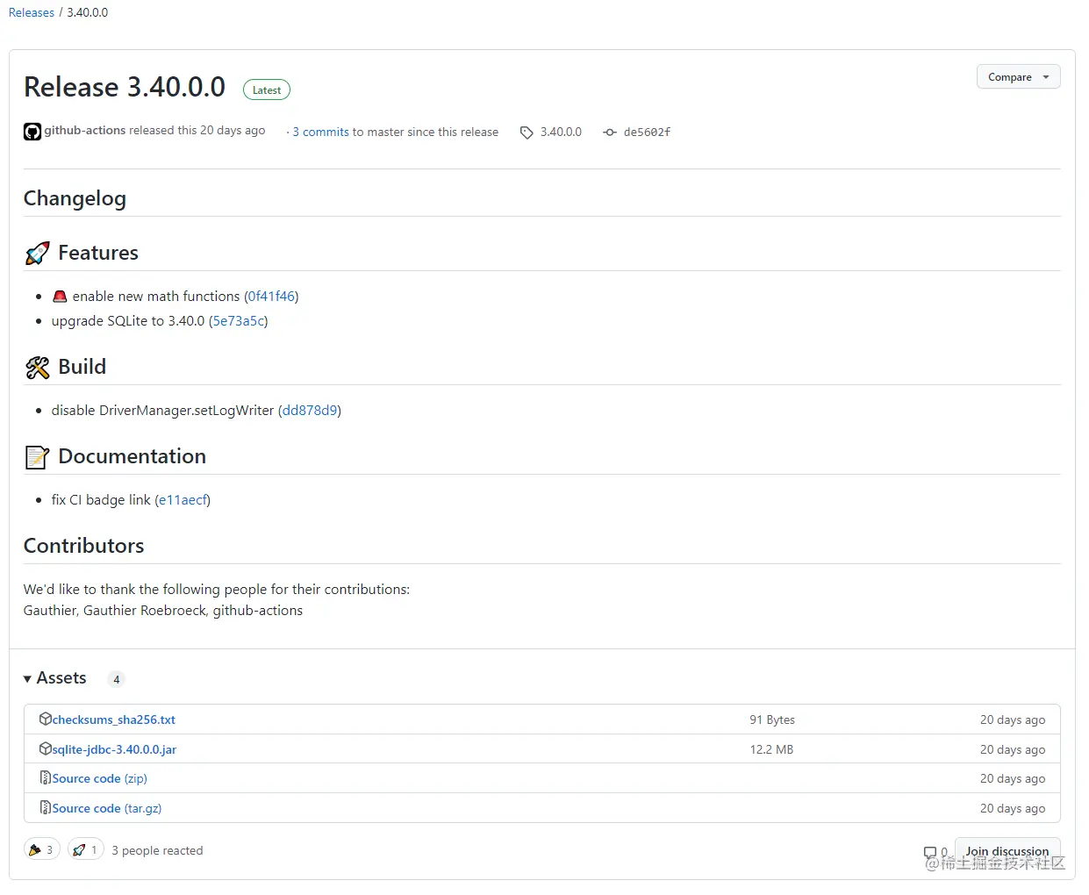Click the Features heading text
This screenshot has height=895, width=1089.
(98, 253)
